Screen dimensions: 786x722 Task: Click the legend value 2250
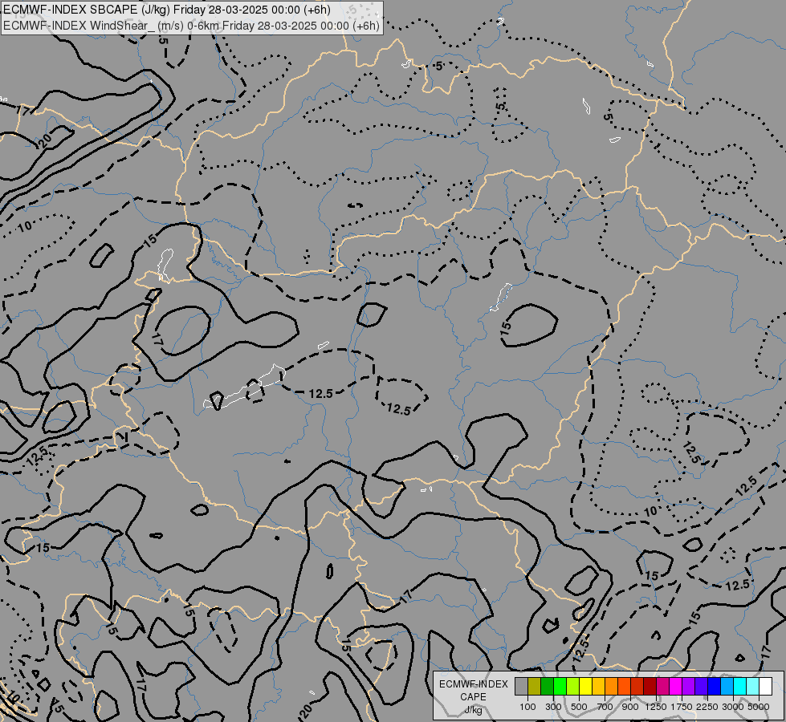(707, 707)
